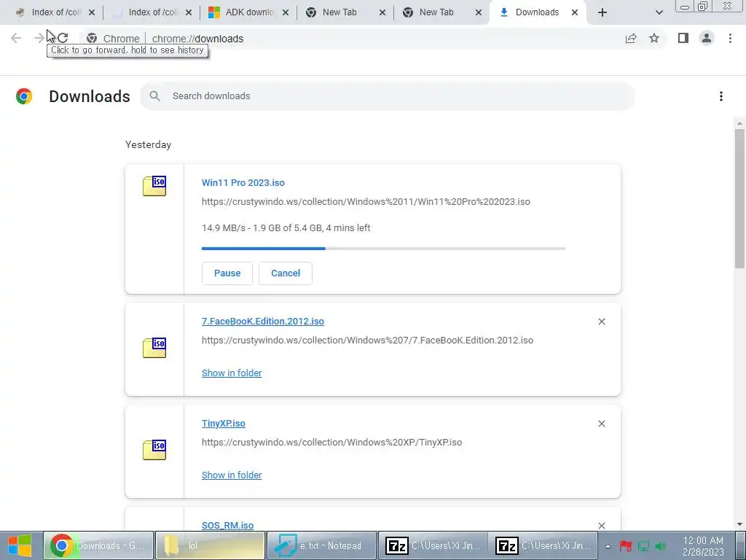Click the Chrome site info icon in address bar

tap(92, 39)
